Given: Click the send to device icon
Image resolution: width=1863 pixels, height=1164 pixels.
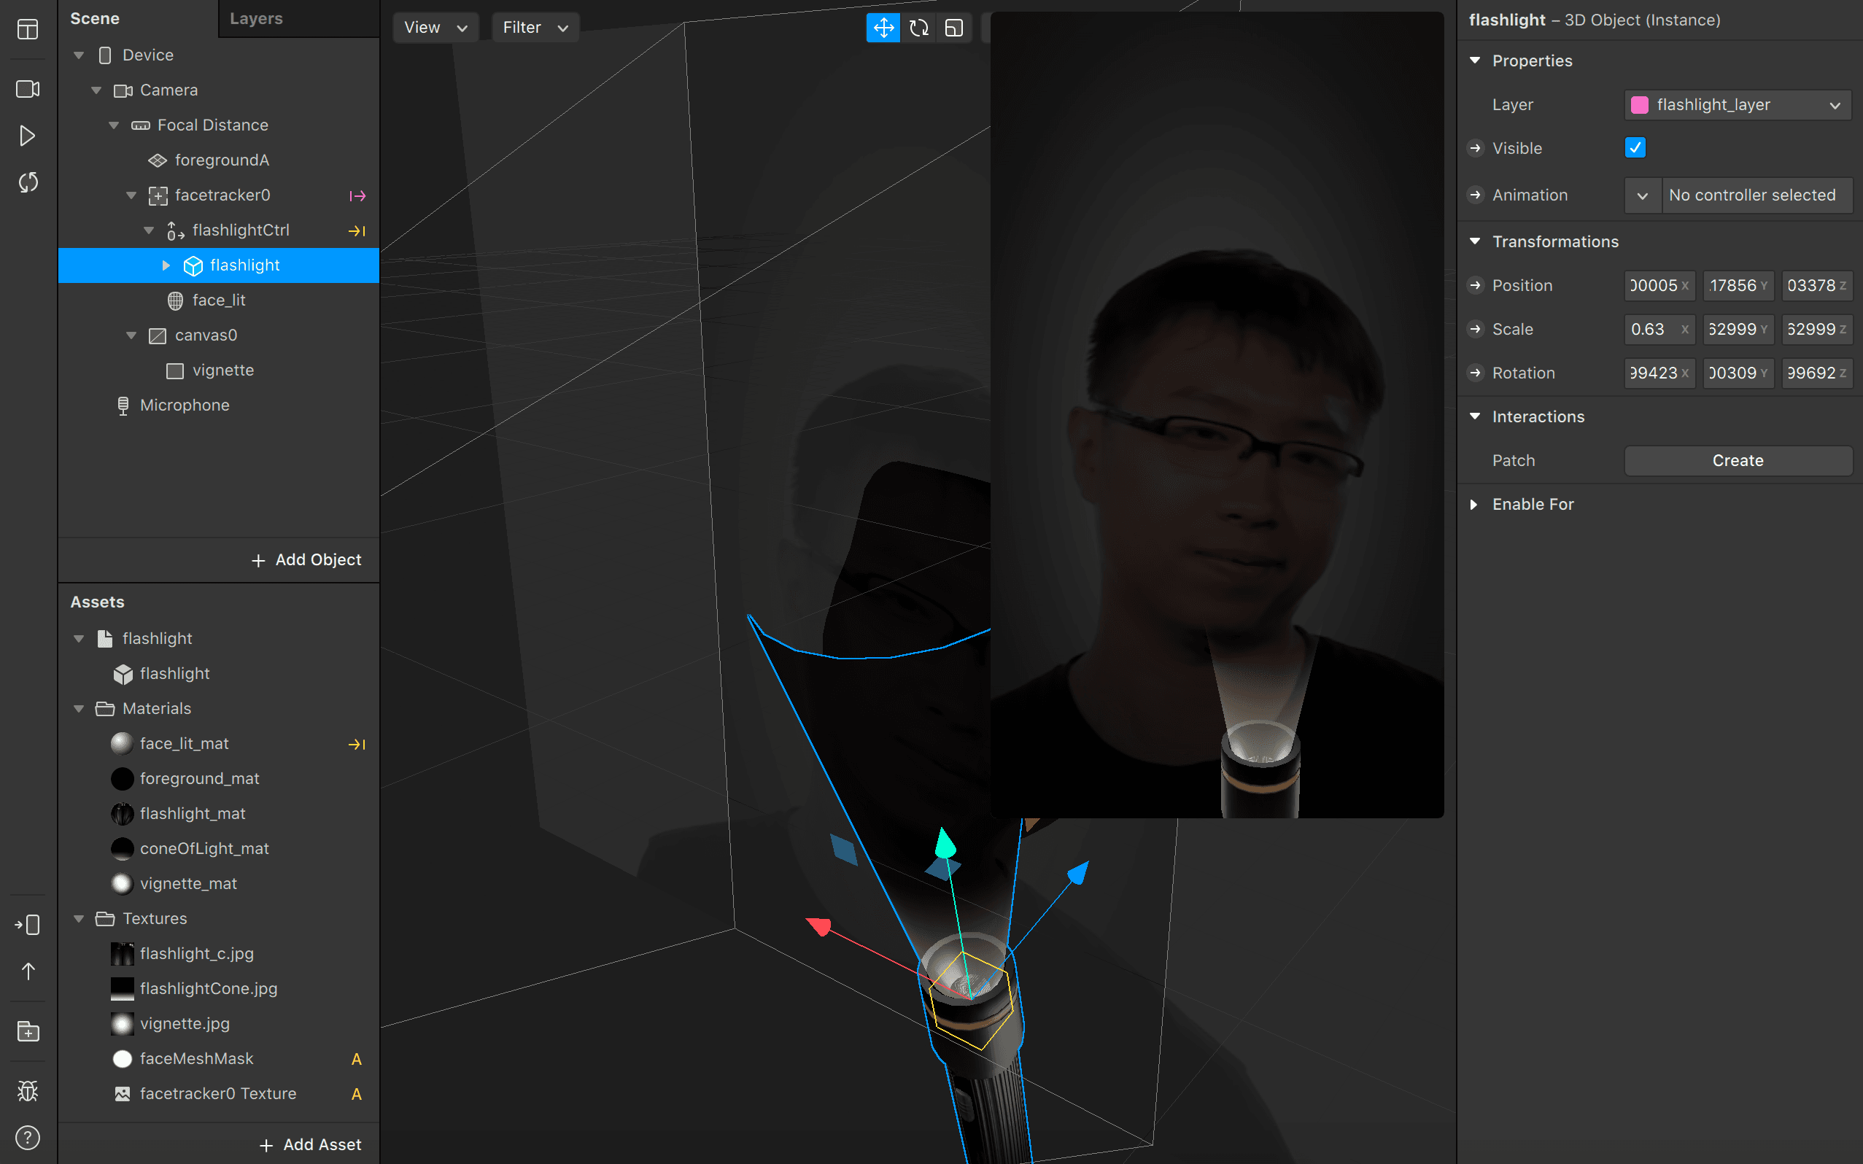Looking at the screenshot, I should (28, 924).
